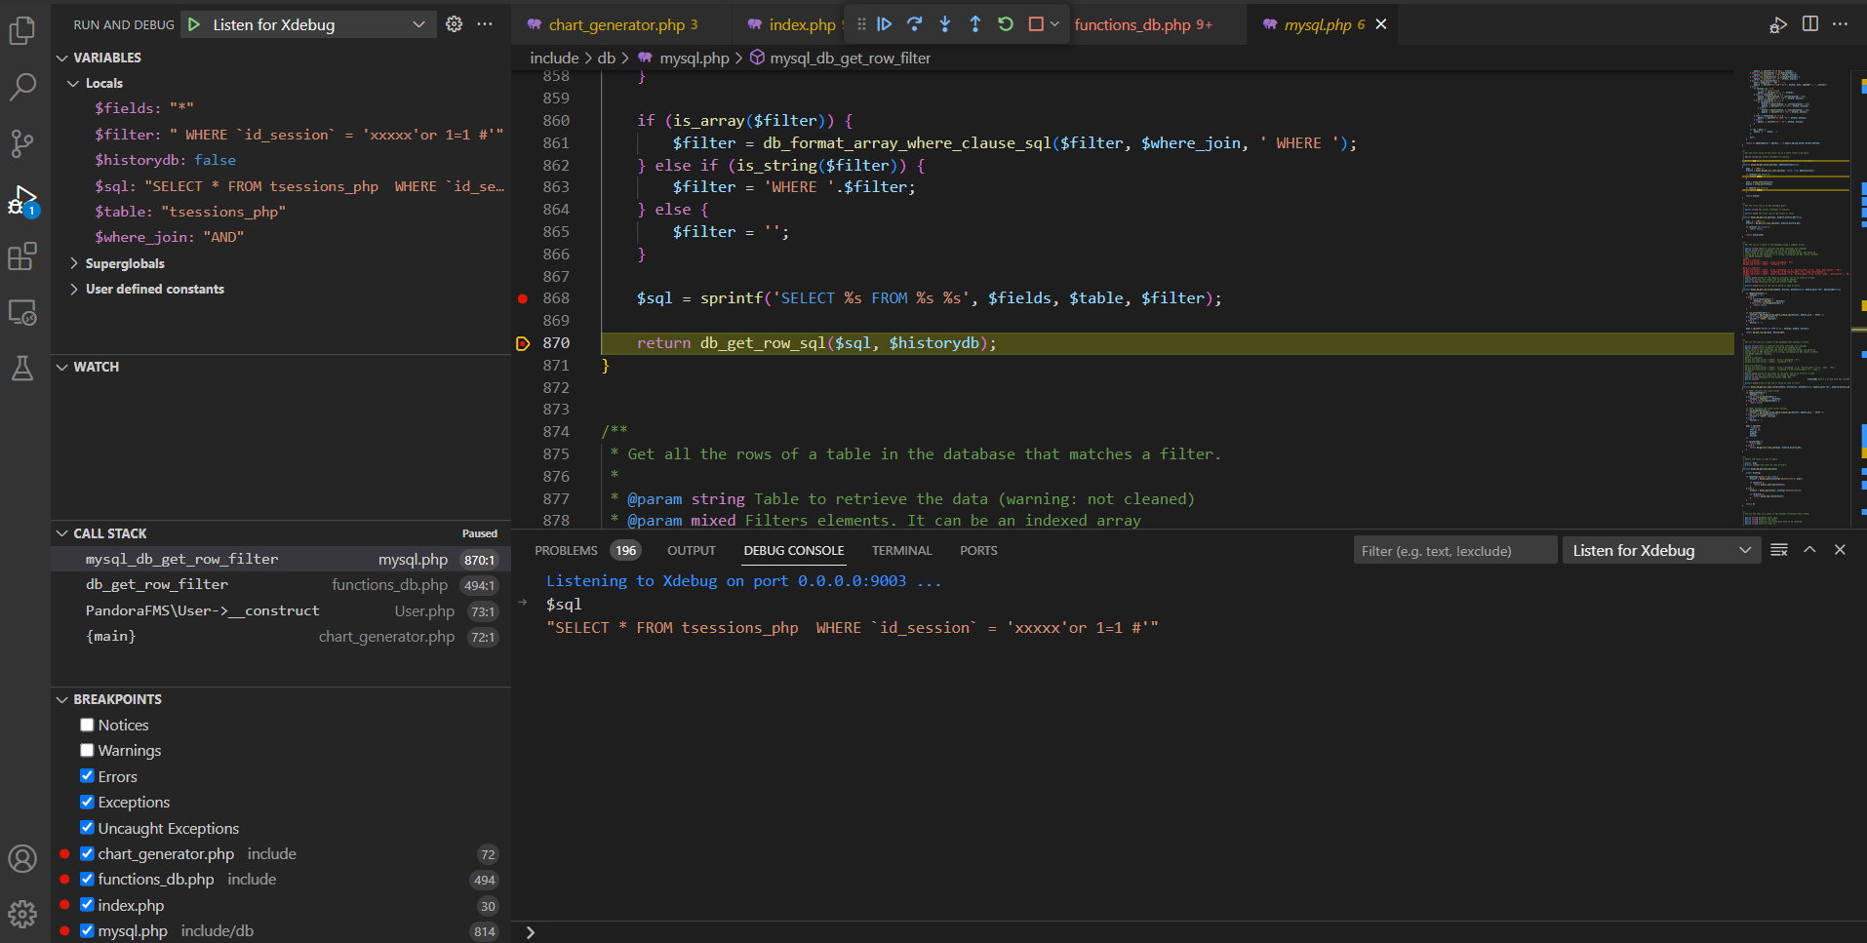The image size is (1867, 943).
Task: Open the Testing flask view
Action: click(22, 369)
